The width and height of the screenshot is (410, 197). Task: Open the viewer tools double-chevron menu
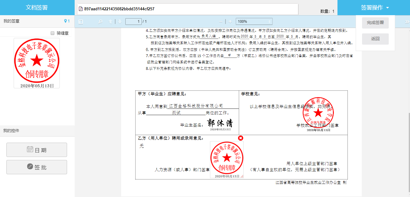(x=407, y=22)
